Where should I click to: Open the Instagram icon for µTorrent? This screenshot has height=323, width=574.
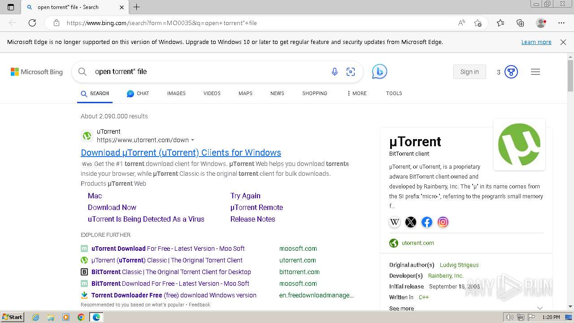(443, 222)
